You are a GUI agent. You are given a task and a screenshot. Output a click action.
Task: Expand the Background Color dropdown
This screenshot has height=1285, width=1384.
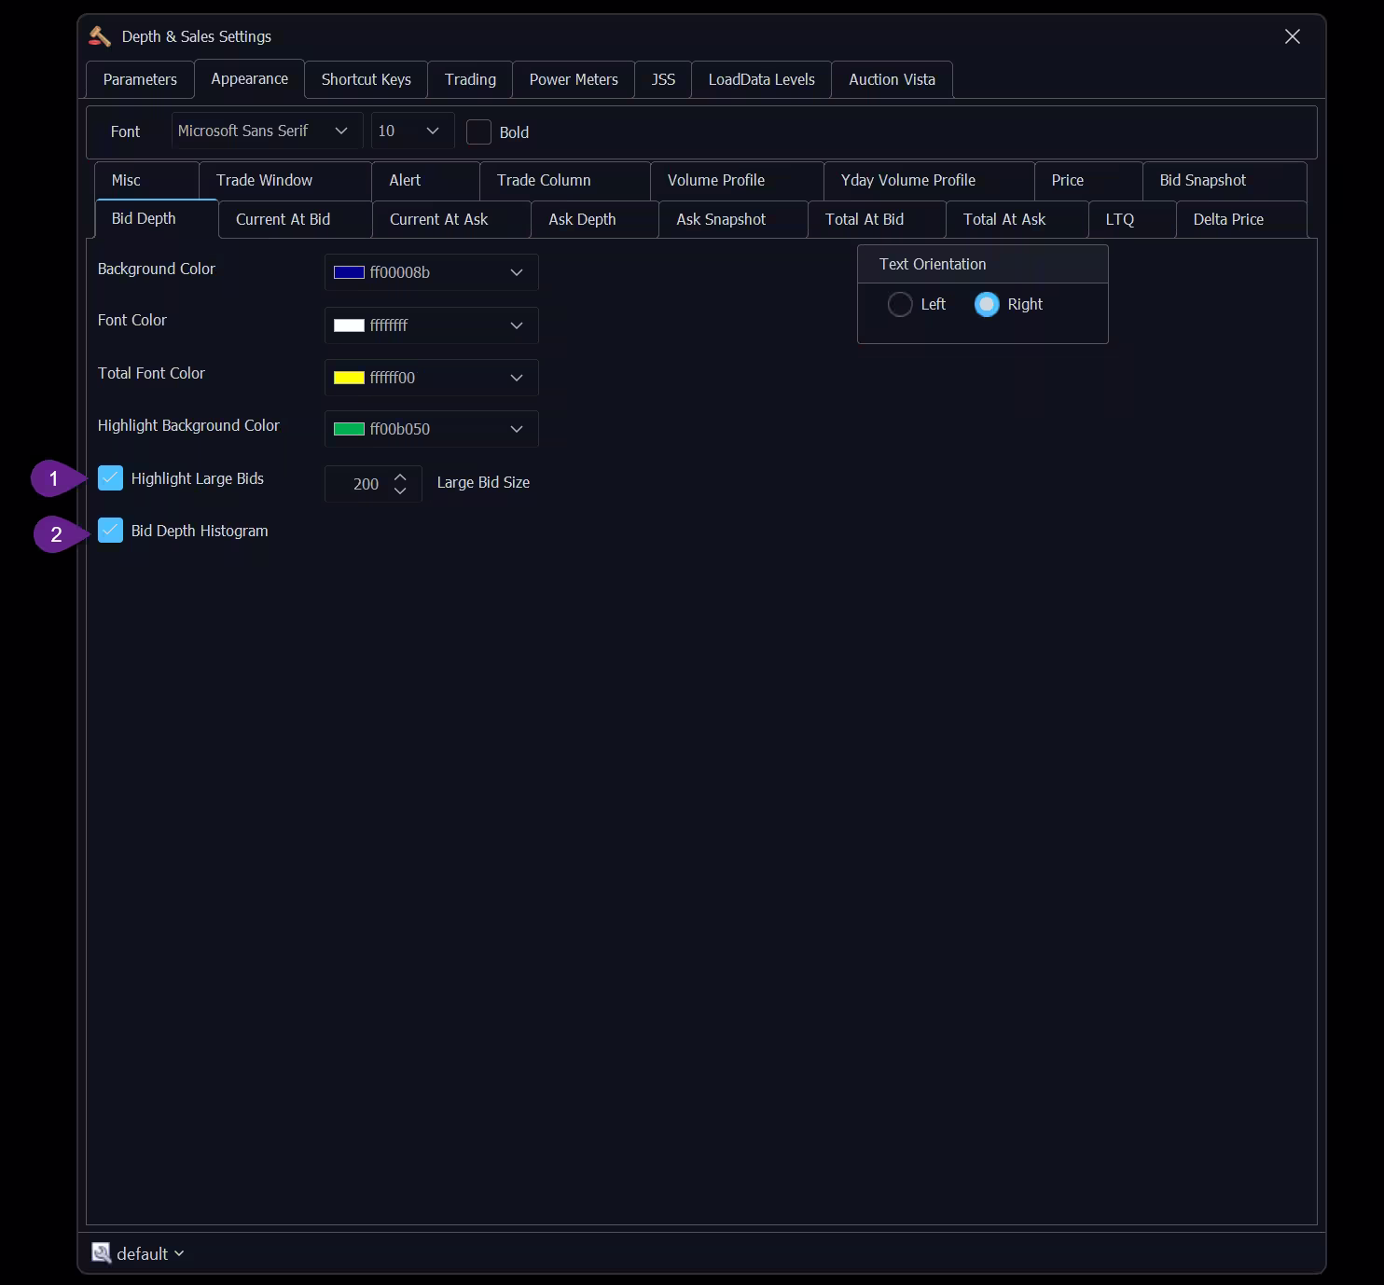pyautogui.click(x=517, y=272)
